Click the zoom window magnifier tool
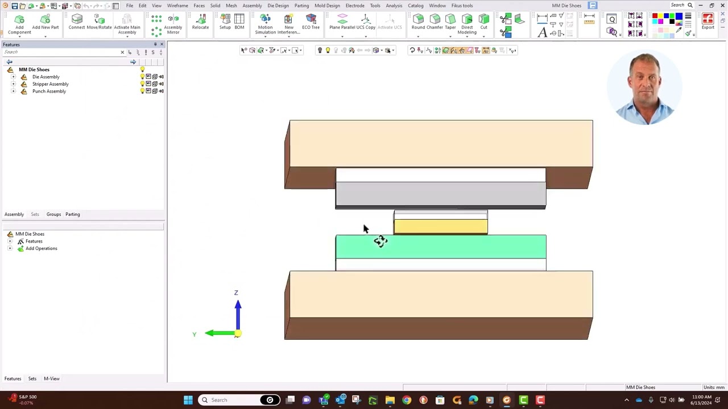This screenshot has height=409, width=728. coord(612,19)
